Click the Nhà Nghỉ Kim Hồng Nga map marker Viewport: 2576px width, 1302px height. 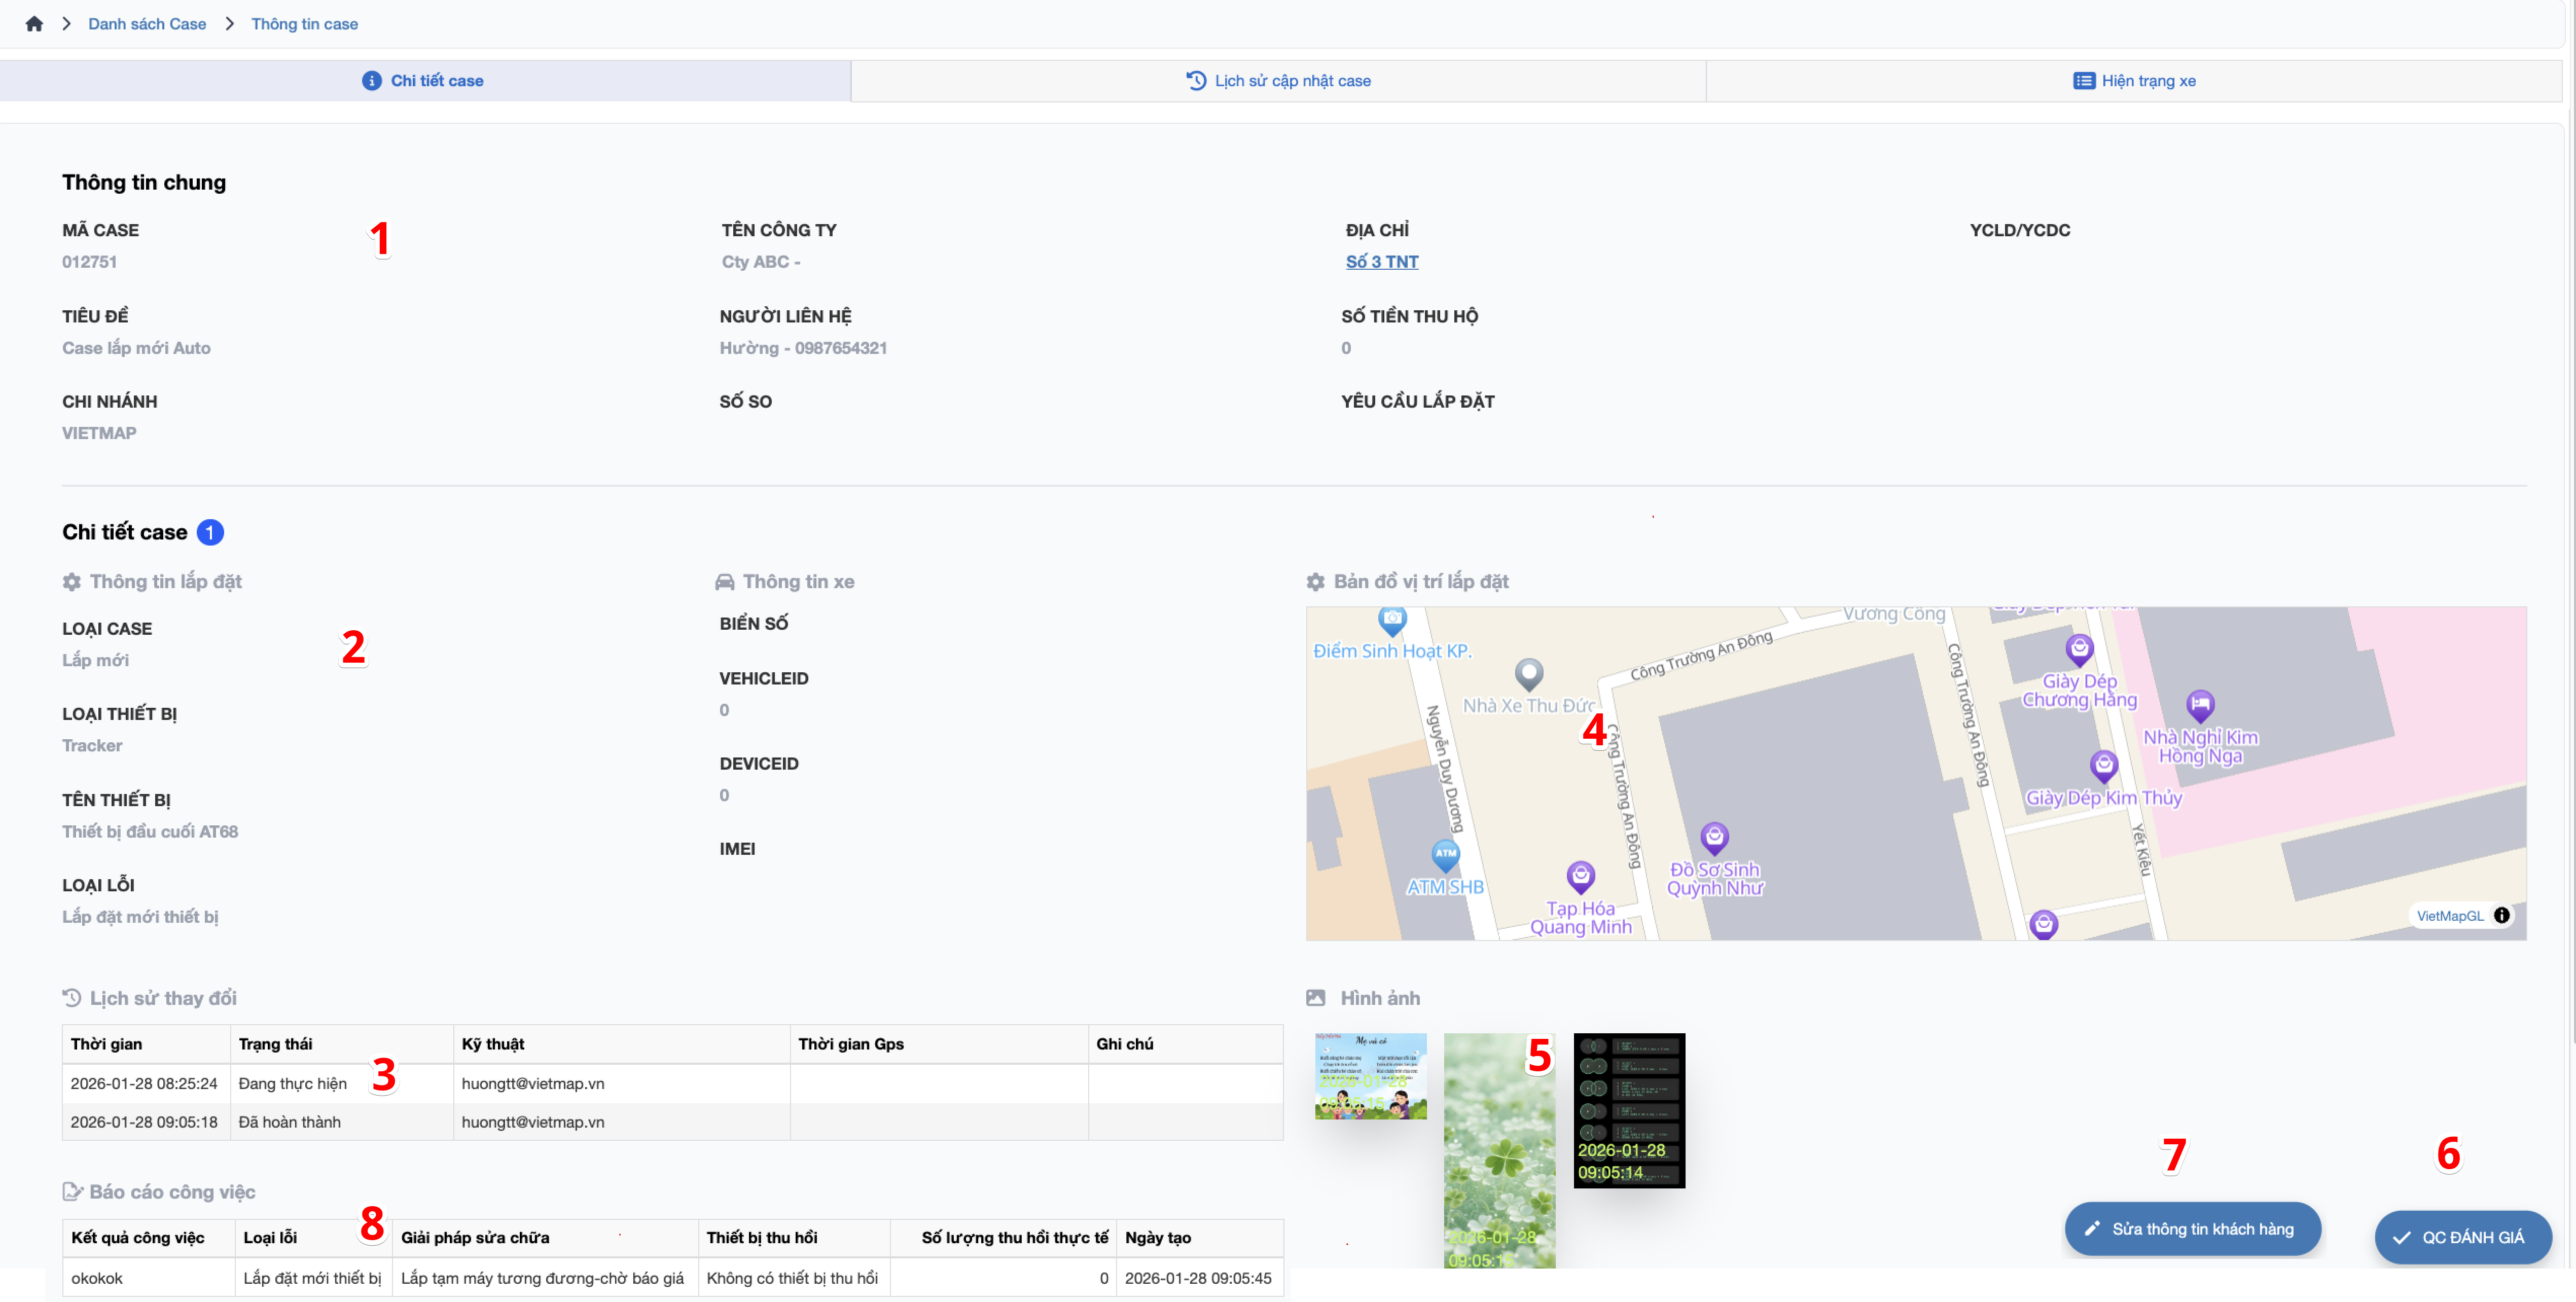coord(2199,706)
